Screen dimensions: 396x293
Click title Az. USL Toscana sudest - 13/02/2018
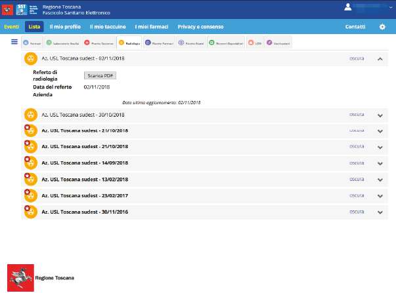coord(85,180)
